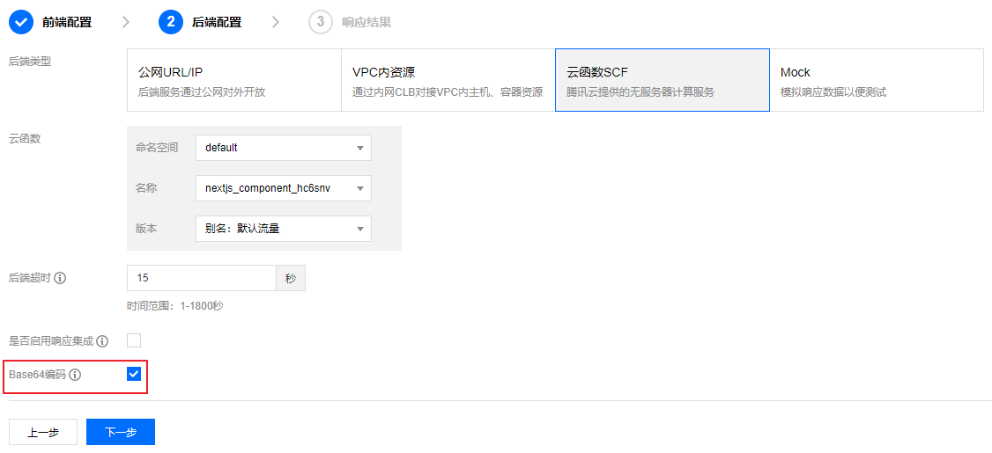This screenshot has width=992, height=453.
Task: Go to the 前端配置 step label
Action: click(67, 23)
